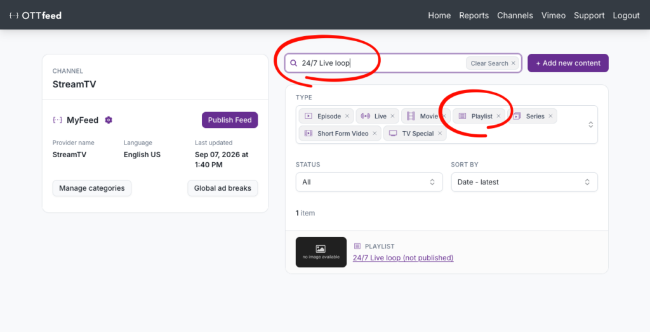Remove the Series type tag

pyautogui.click(x=550, y=117)
